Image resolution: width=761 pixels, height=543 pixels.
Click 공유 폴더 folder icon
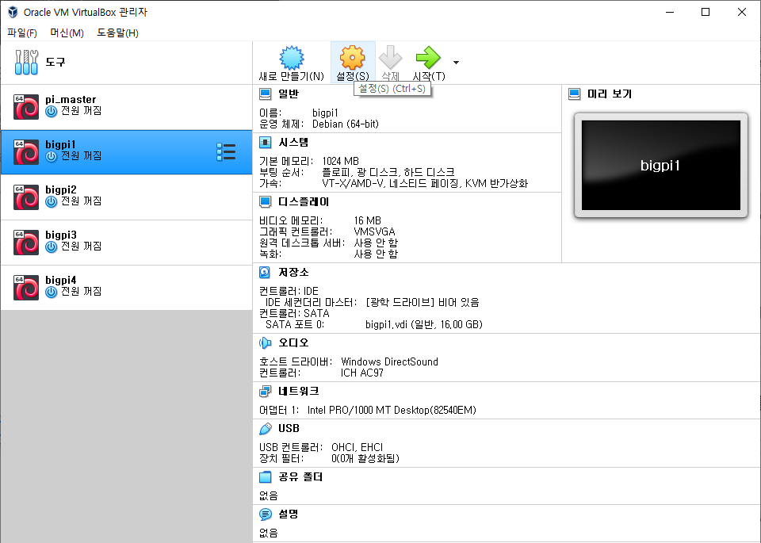(x=265, y=477)
